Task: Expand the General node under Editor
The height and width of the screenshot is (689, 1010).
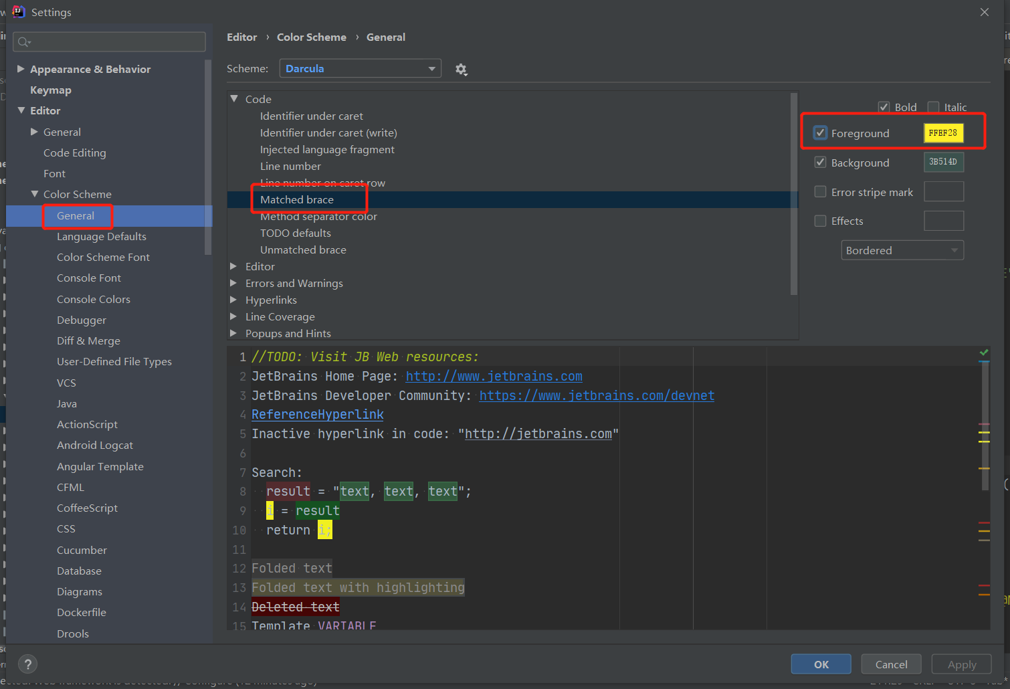Action: [34, 132]
